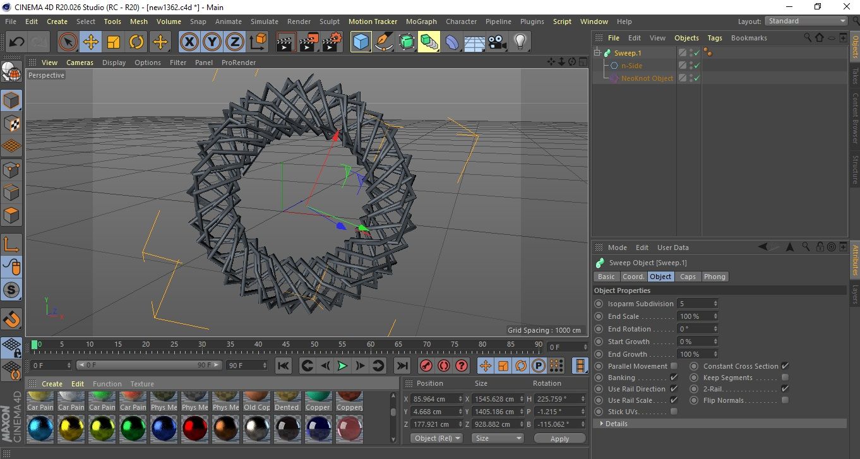Toggle Z axis lock

click(x=234, y=42)
